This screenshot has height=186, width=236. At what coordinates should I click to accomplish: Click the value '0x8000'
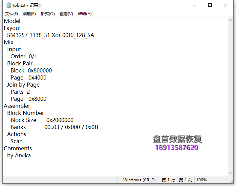[x=37, y=99]
